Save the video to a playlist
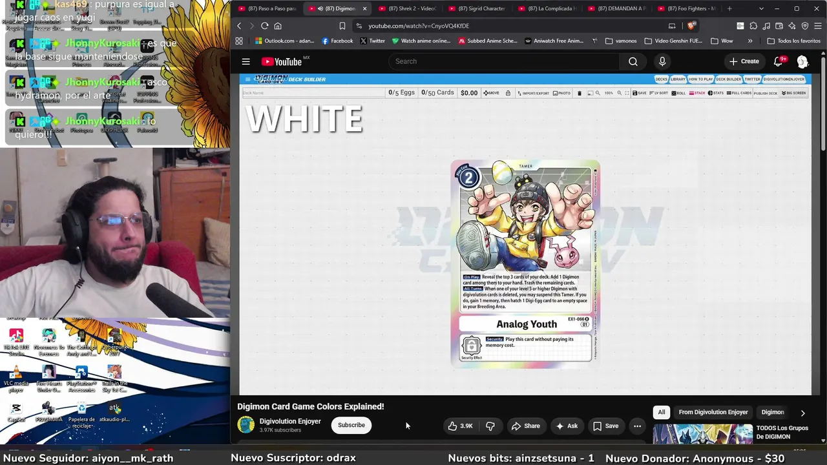 pos(606,426)
